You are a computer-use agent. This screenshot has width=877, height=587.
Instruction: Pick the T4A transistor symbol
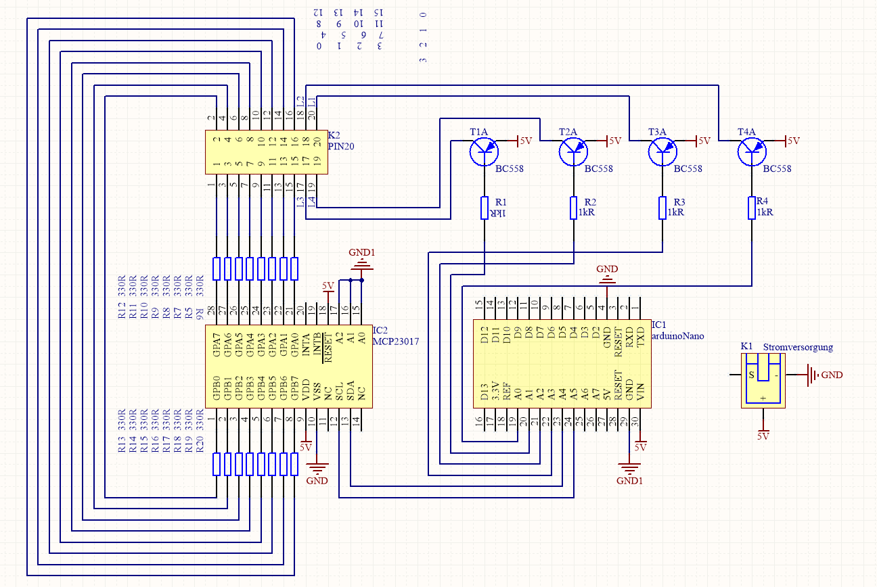[x=752, y=151]
